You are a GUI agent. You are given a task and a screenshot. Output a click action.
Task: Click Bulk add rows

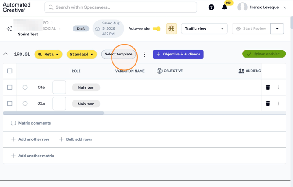(76, 139)
